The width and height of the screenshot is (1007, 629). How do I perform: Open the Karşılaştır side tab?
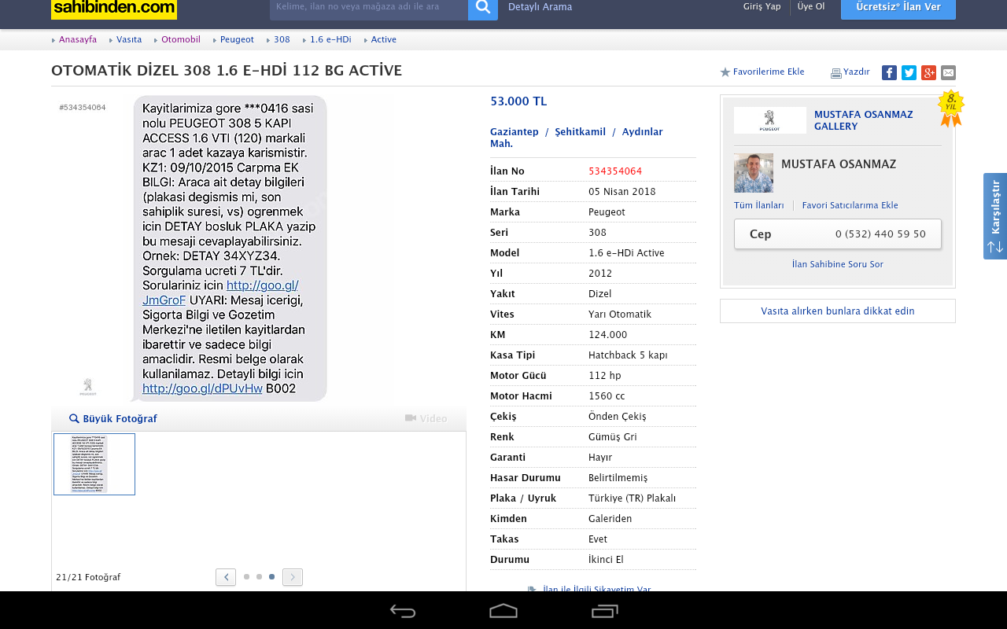pyautogui.click(x=995, y=216)
